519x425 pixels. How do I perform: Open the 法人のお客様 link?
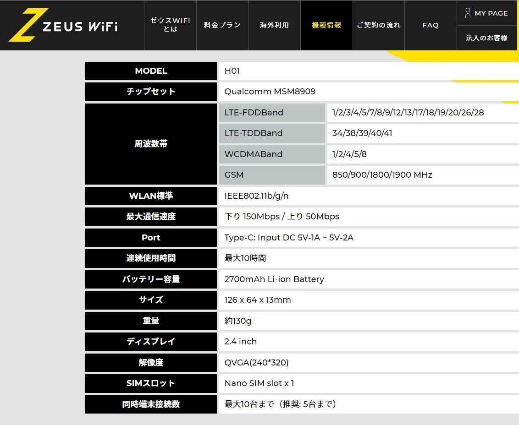487,38
